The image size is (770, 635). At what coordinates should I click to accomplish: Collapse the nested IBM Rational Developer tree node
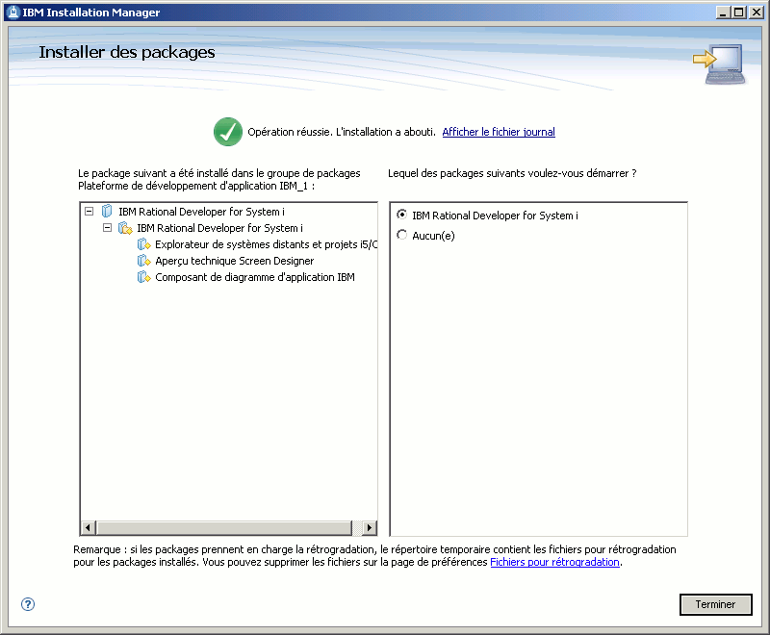[x=107, y=228]
